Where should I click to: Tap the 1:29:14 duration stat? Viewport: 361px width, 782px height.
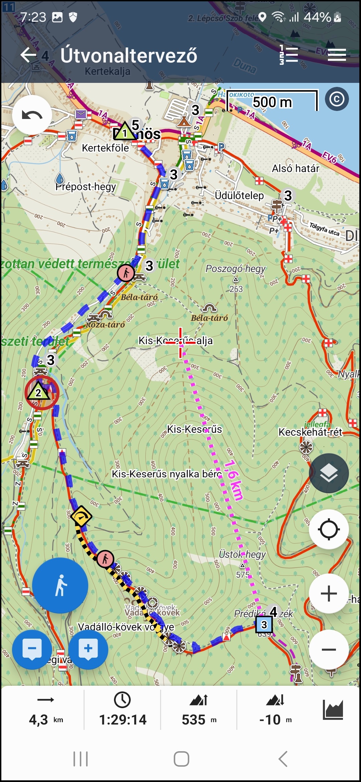[x=123, y=710]
